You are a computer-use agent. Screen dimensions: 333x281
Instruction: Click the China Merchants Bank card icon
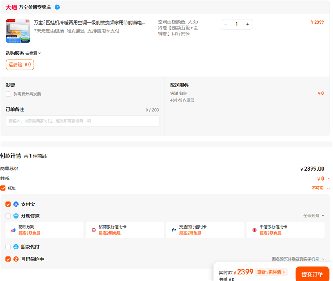click(94, 230)
